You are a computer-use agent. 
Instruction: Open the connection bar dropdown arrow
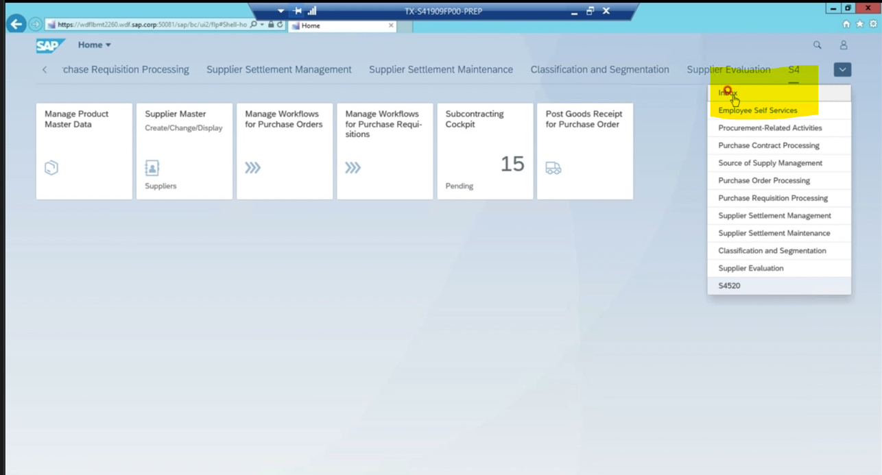coord(281,11)
